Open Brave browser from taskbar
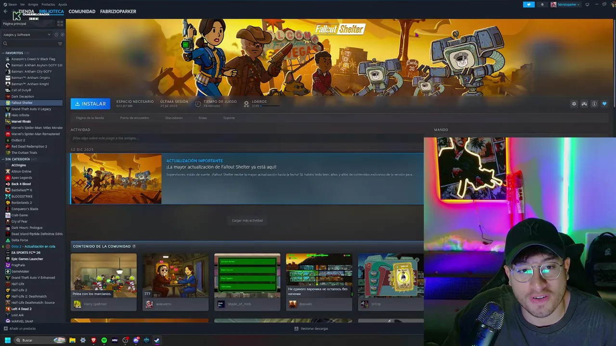 point(93,340)
